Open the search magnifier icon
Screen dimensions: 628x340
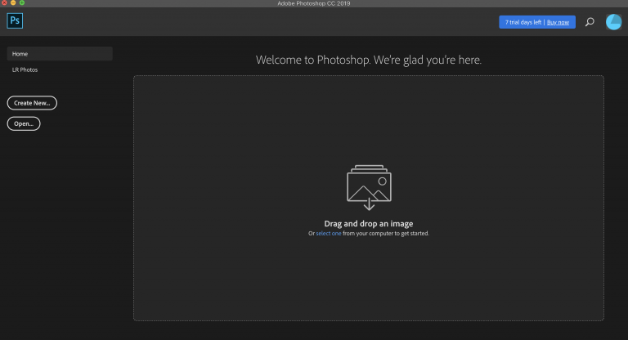[590, 22]
